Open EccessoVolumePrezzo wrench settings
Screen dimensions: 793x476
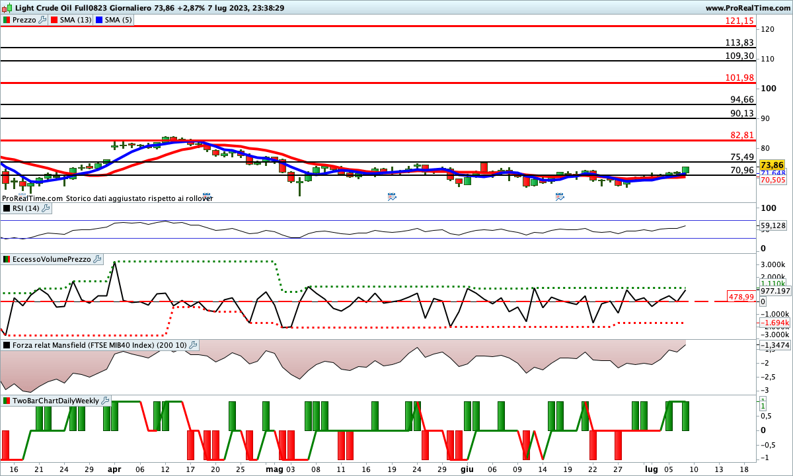pos(96,259)
